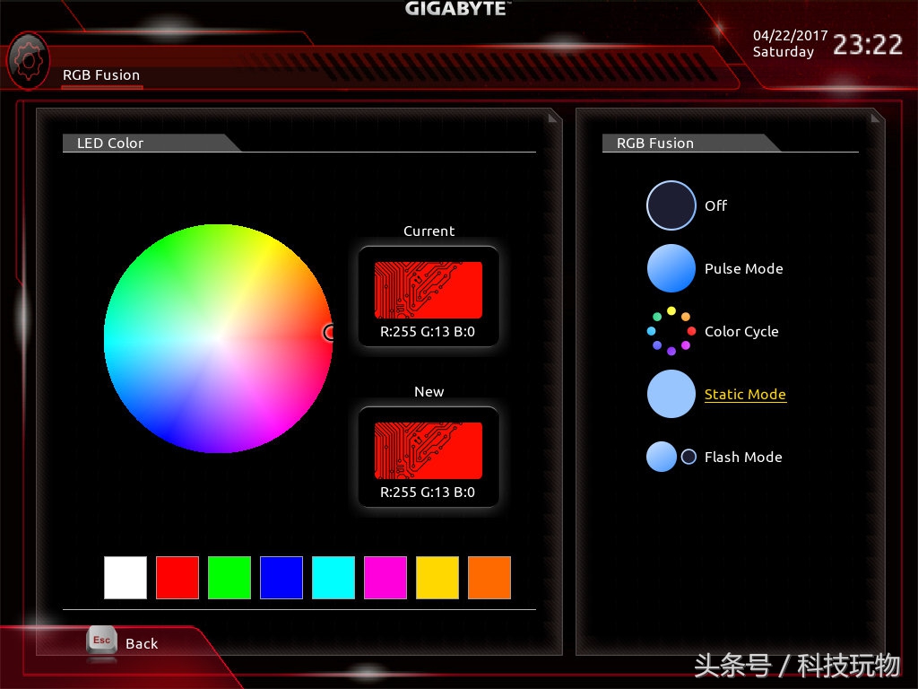Click the Back button label
The height and width of the screenshot is (689, 918).
(142, 643)
